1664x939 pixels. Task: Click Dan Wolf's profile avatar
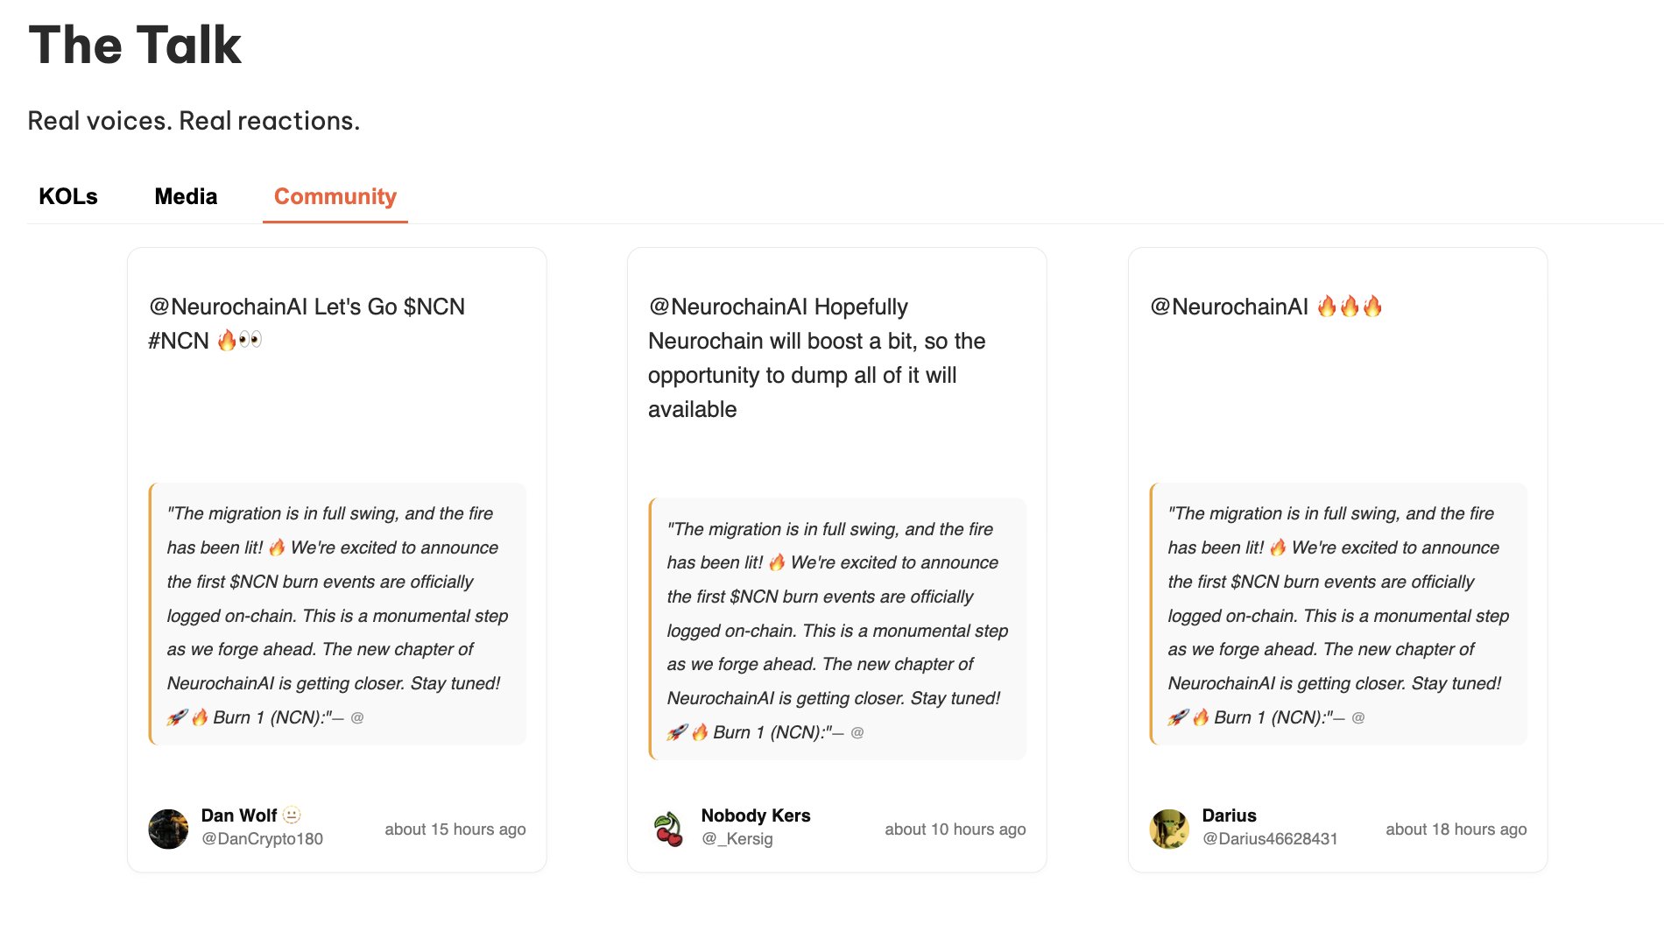[168, 829]
